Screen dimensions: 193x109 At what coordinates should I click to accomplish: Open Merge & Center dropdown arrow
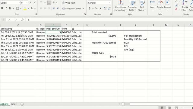coord(83,8)
